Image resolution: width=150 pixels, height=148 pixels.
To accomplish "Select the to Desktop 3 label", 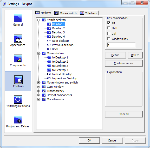I will coord(60,66).
